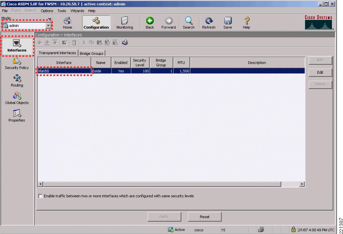
Task: Click the table's horizontal scrollbar thumb
Action: (162, 184)
